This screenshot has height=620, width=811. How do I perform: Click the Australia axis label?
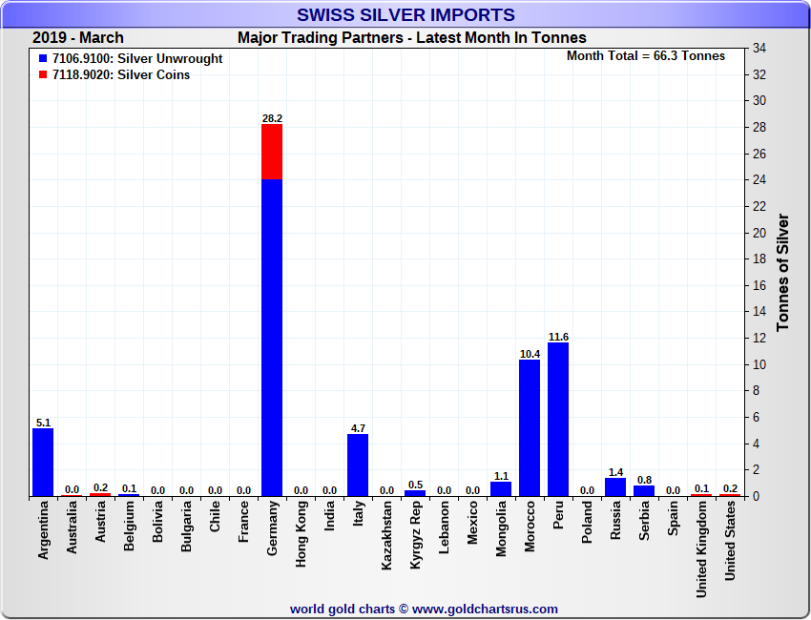tap(72, 527)
